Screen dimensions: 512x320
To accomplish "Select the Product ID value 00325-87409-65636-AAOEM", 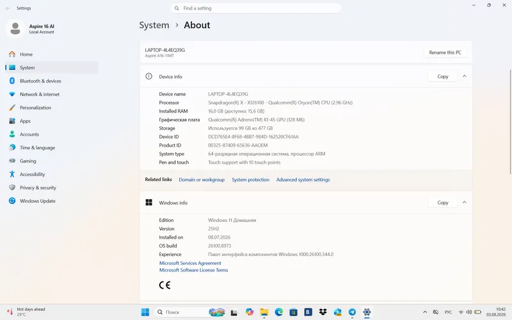I will click(x=237, y=145).
